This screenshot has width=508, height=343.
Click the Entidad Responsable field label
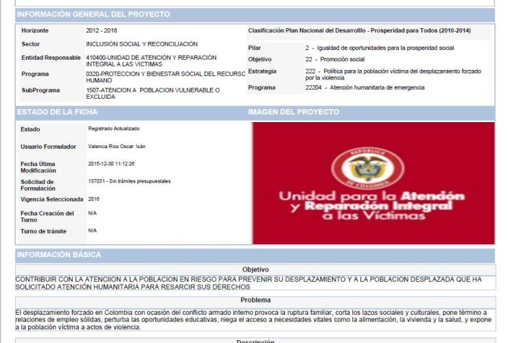(x=51, y=58)
